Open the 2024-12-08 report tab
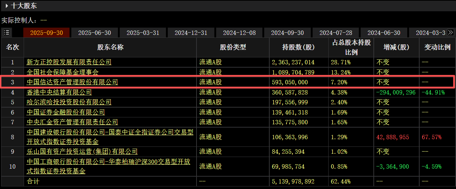Image resolution: width=456 pixels, height=189 pixels. pyautogui.click(x=239, y=33)
